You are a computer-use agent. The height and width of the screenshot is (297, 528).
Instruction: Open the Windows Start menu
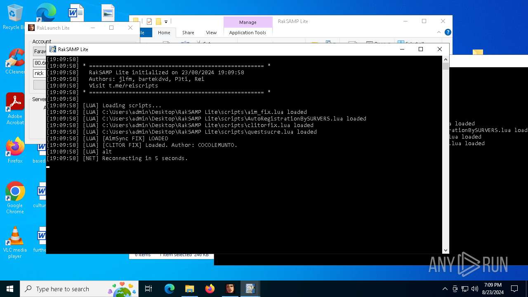10,289
